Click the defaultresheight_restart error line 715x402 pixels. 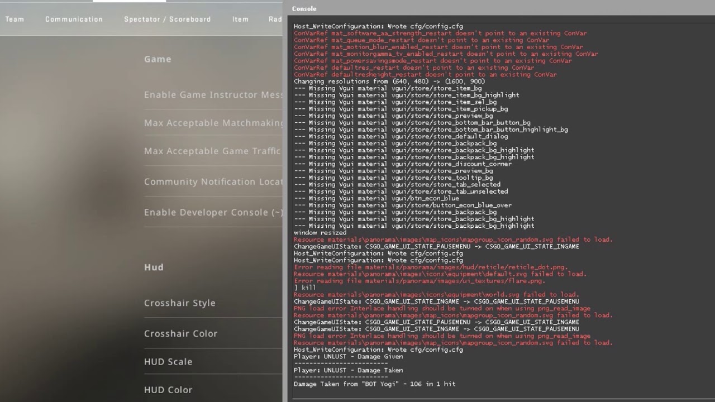(425, 75)
